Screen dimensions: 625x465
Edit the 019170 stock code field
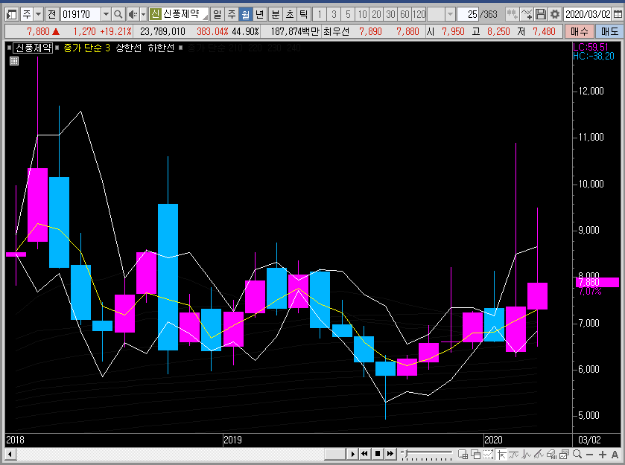click(81, 15)
